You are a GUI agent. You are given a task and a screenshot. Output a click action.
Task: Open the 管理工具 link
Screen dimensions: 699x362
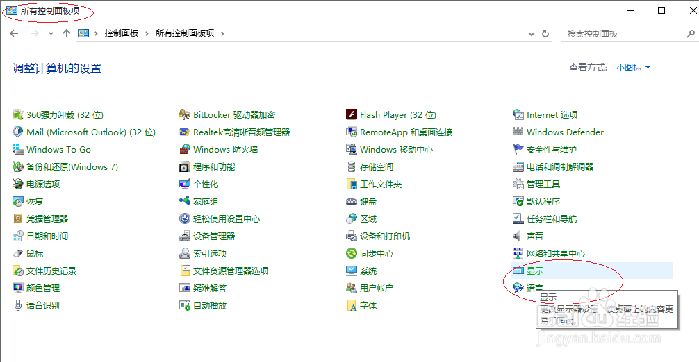(543, 184)
